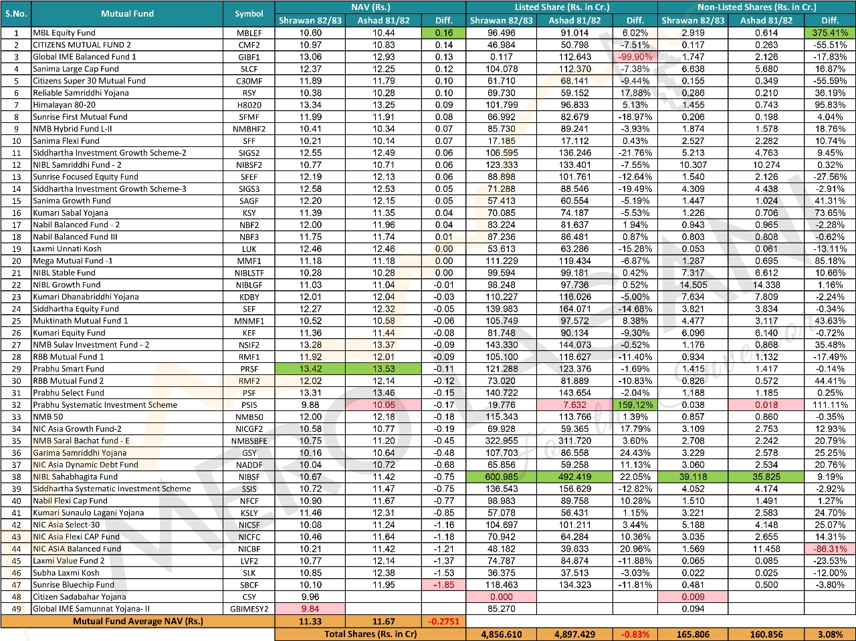Select the highlighted RMF2 symbol cell
The height and width of the screenshot is (641, 856).
click(249, 380)
